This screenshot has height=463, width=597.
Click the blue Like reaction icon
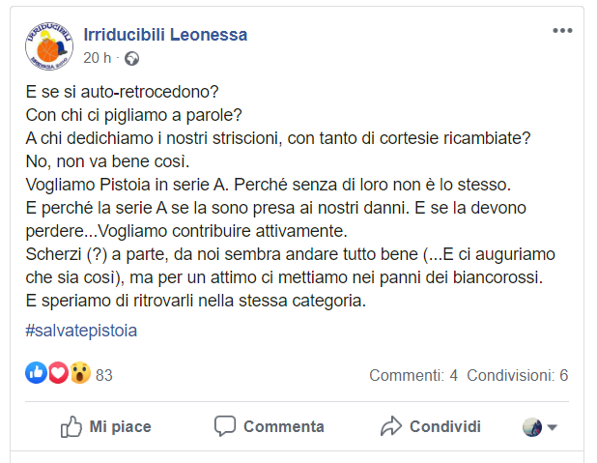(37, 373)
